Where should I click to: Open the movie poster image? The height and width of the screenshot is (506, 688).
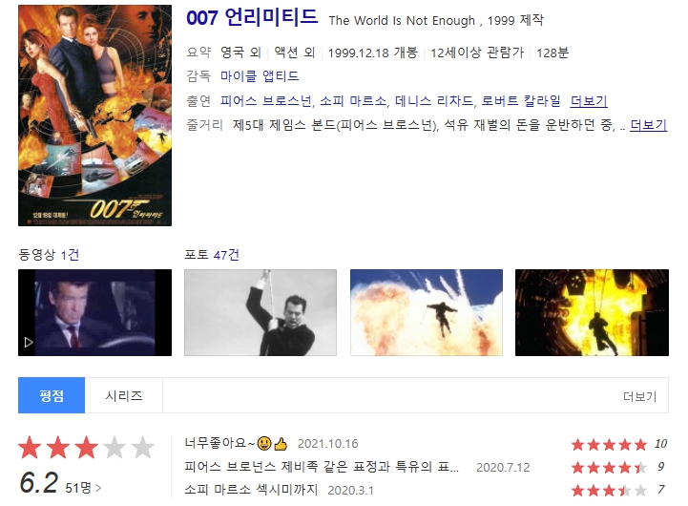point(94,116)
